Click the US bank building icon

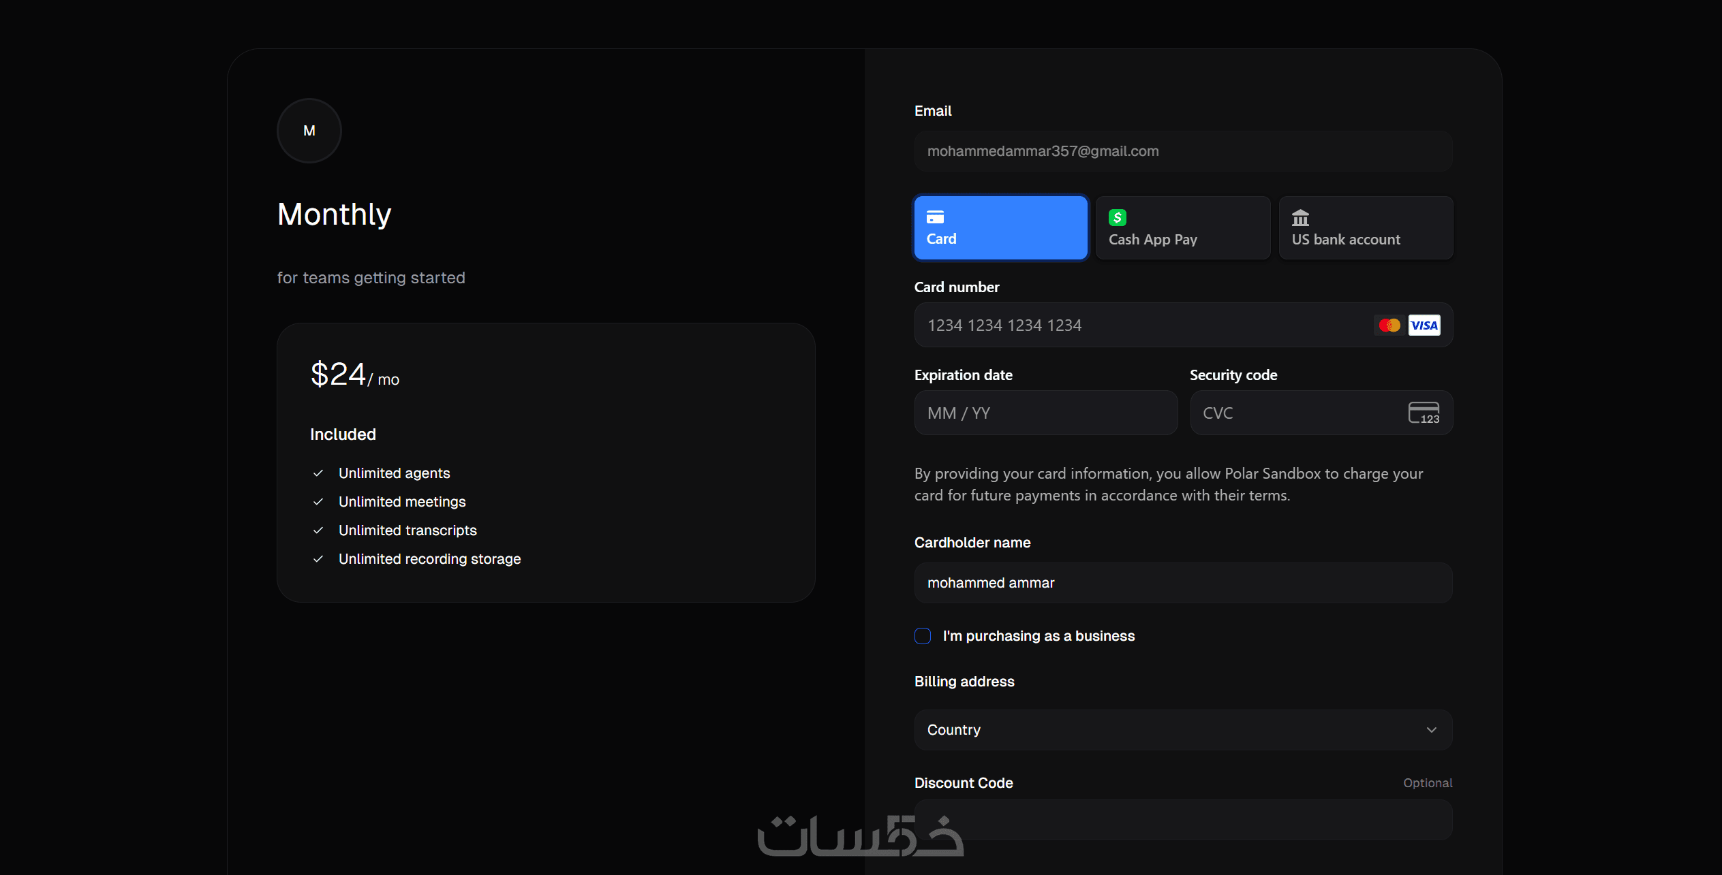pos(1300,218)
